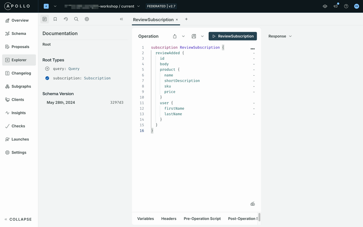Image resolution: width=363 pixels, height=227 pixels.
Task: Open the Variables tab
Action: [145, 218]
